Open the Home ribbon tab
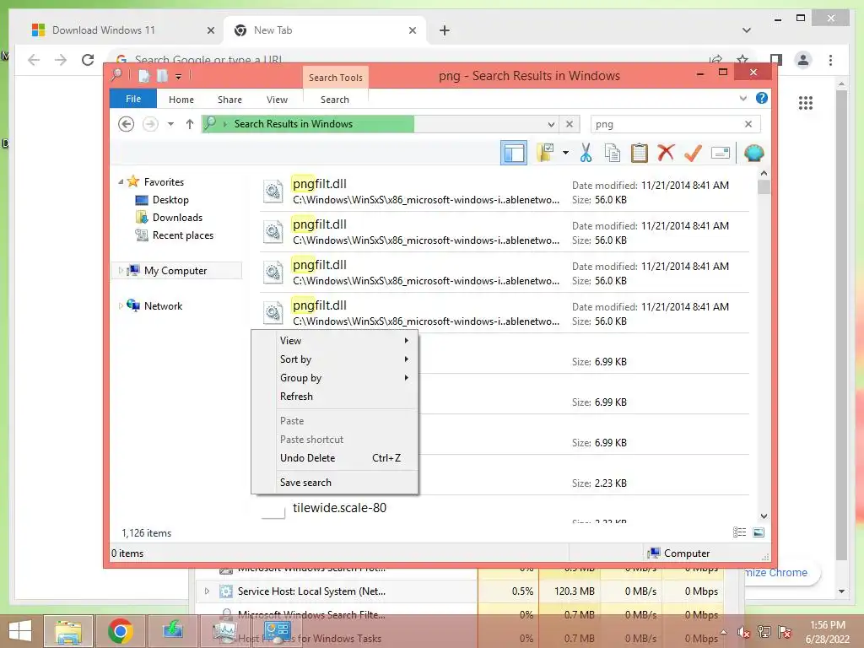The height and width of the screenshot is (648, 864). pos(181,100)
